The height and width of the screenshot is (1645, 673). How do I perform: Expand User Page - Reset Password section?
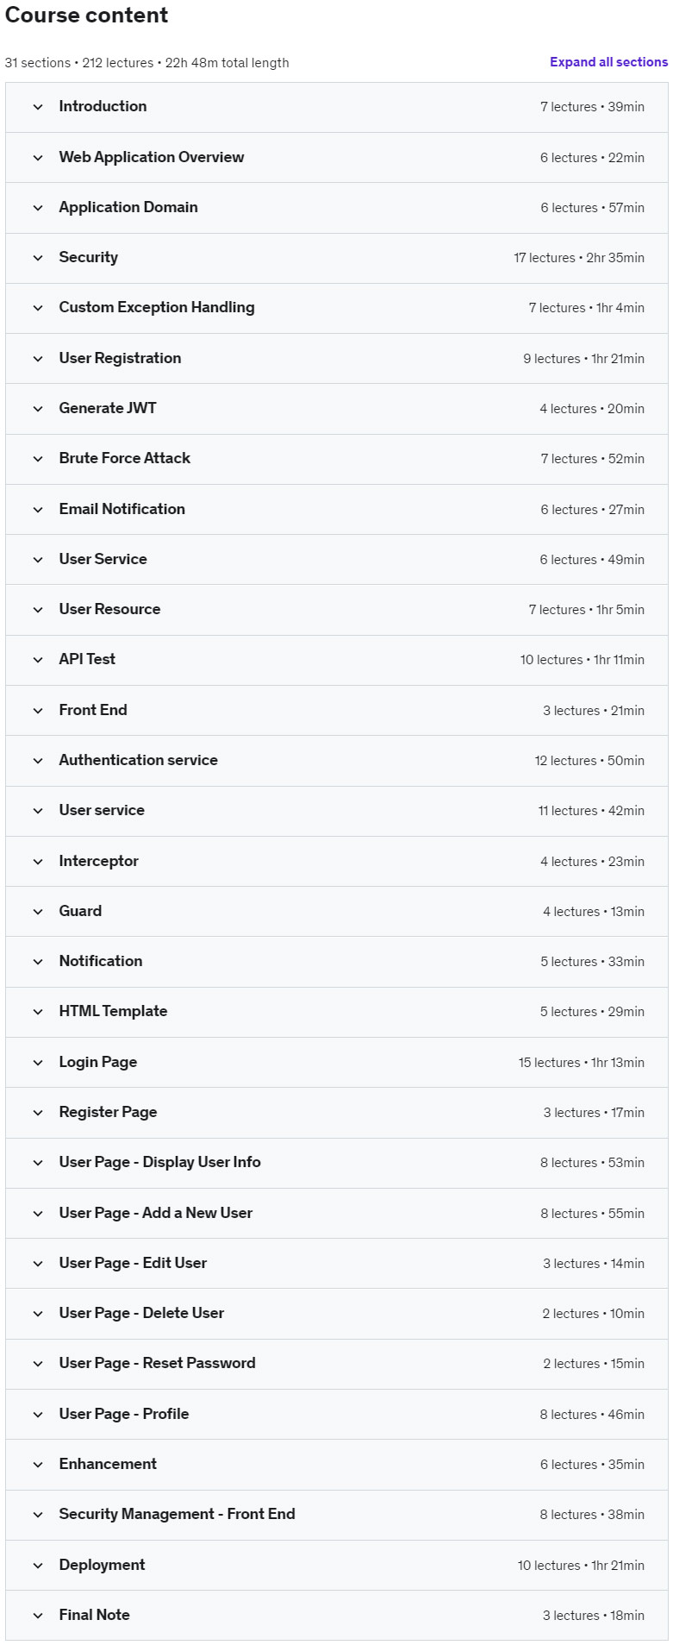336,1364
